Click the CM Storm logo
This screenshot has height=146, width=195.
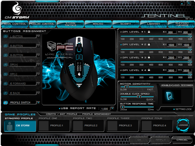17,11
